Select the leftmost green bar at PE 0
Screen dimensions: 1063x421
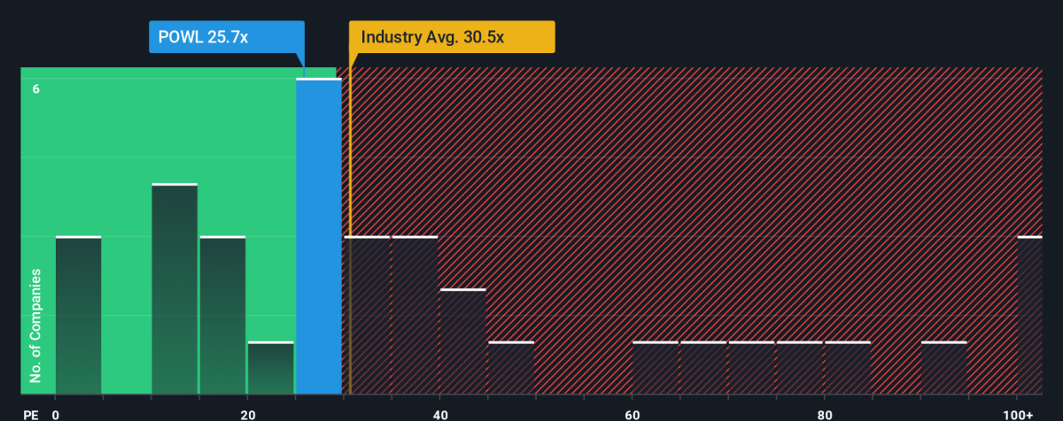click(x=78, y=315)
